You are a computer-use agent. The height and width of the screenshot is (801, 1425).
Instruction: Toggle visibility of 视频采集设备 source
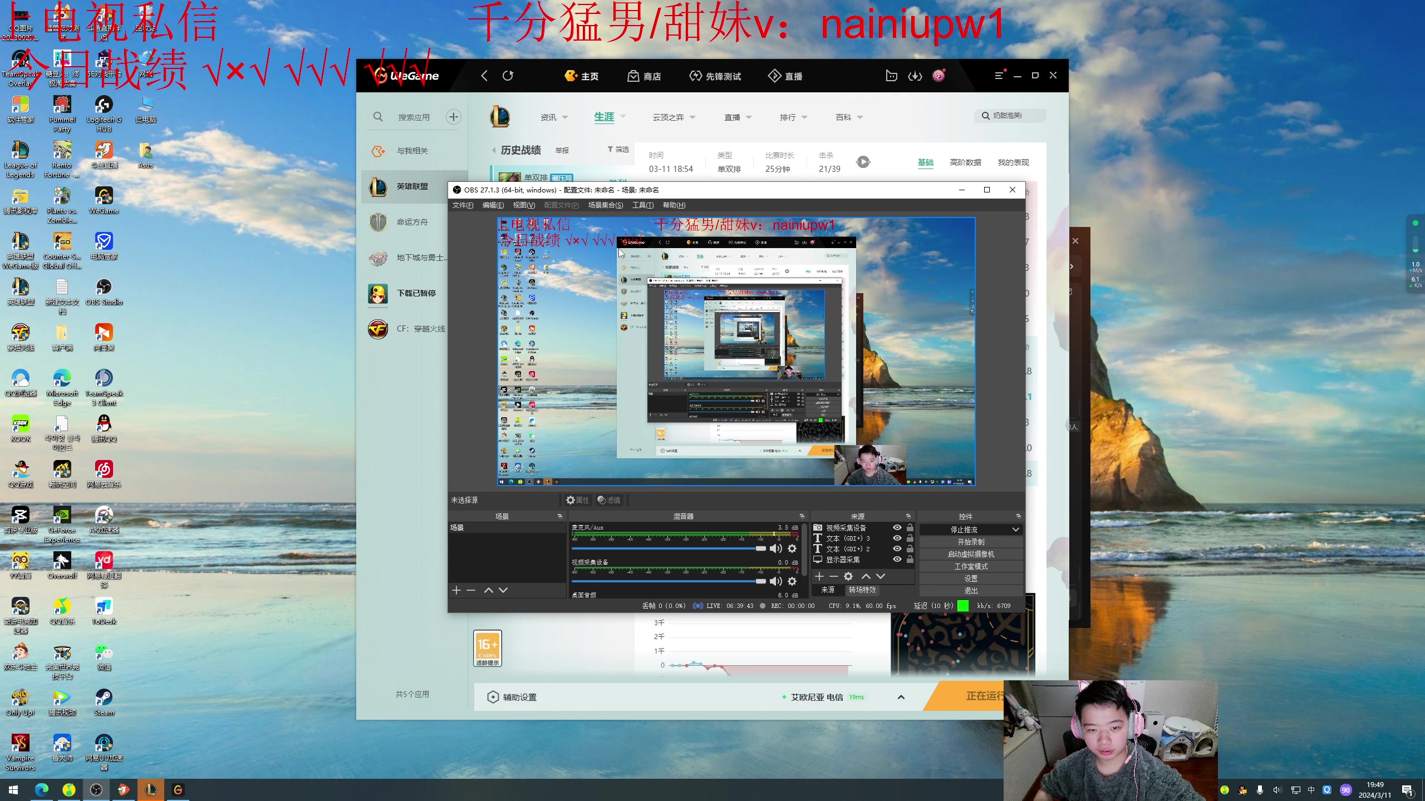[x=897, y=527]
